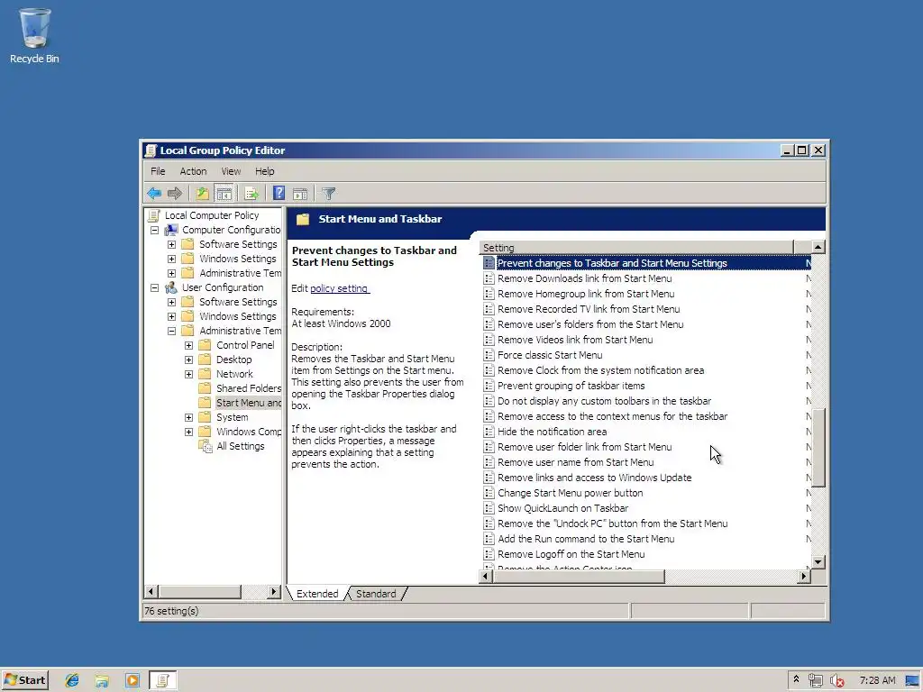Open Internet Explorer from the taskbar
Image resolution: width=923 pixels, height=692 pixels.
72,680
